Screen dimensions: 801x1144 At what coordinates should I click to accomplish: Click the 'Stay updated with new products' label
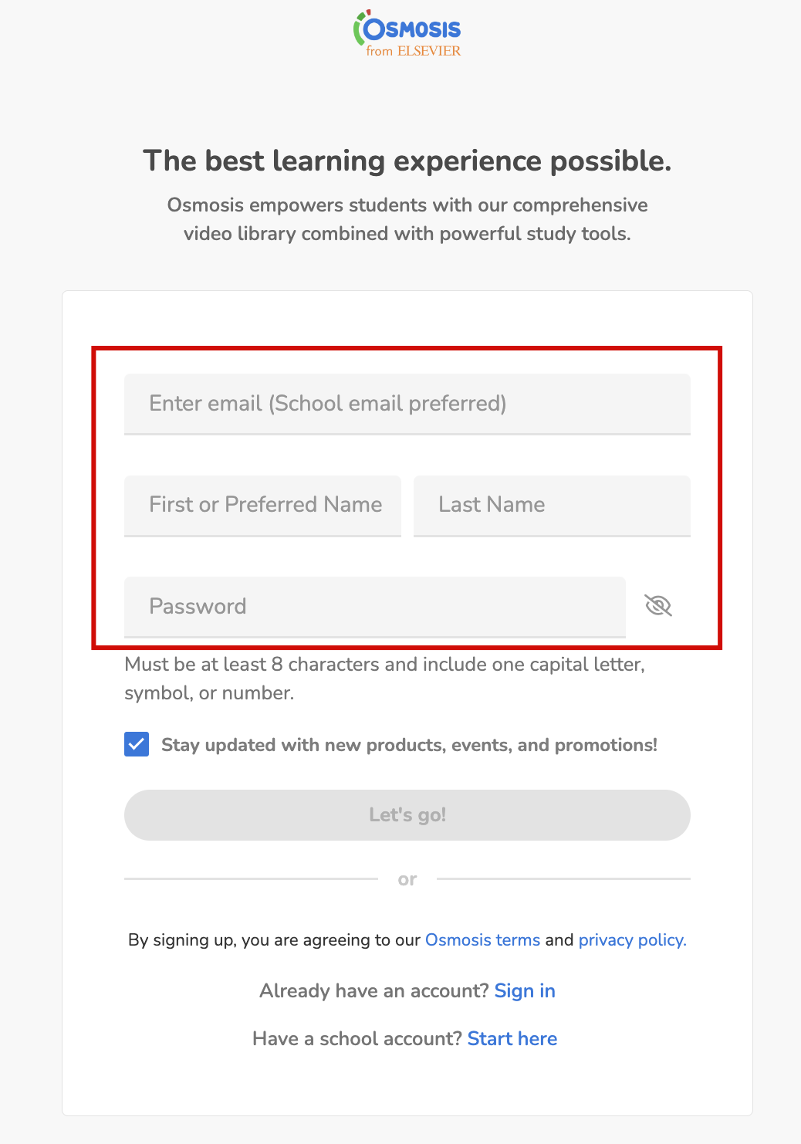(x=409, y=745)
